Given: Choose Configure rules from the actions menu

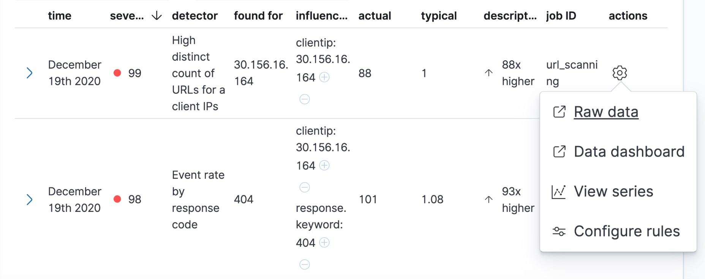Looking at the screenshot, I should click(627, 231).
